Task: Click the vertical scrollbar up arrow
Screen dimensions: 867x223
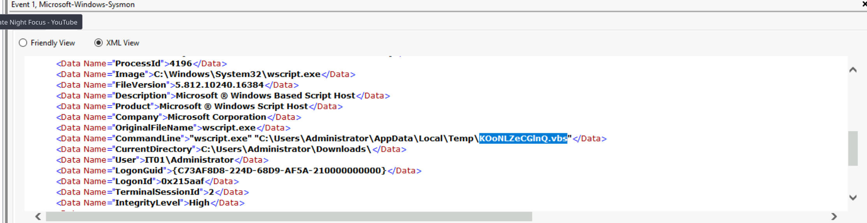Action: [853, 70]
